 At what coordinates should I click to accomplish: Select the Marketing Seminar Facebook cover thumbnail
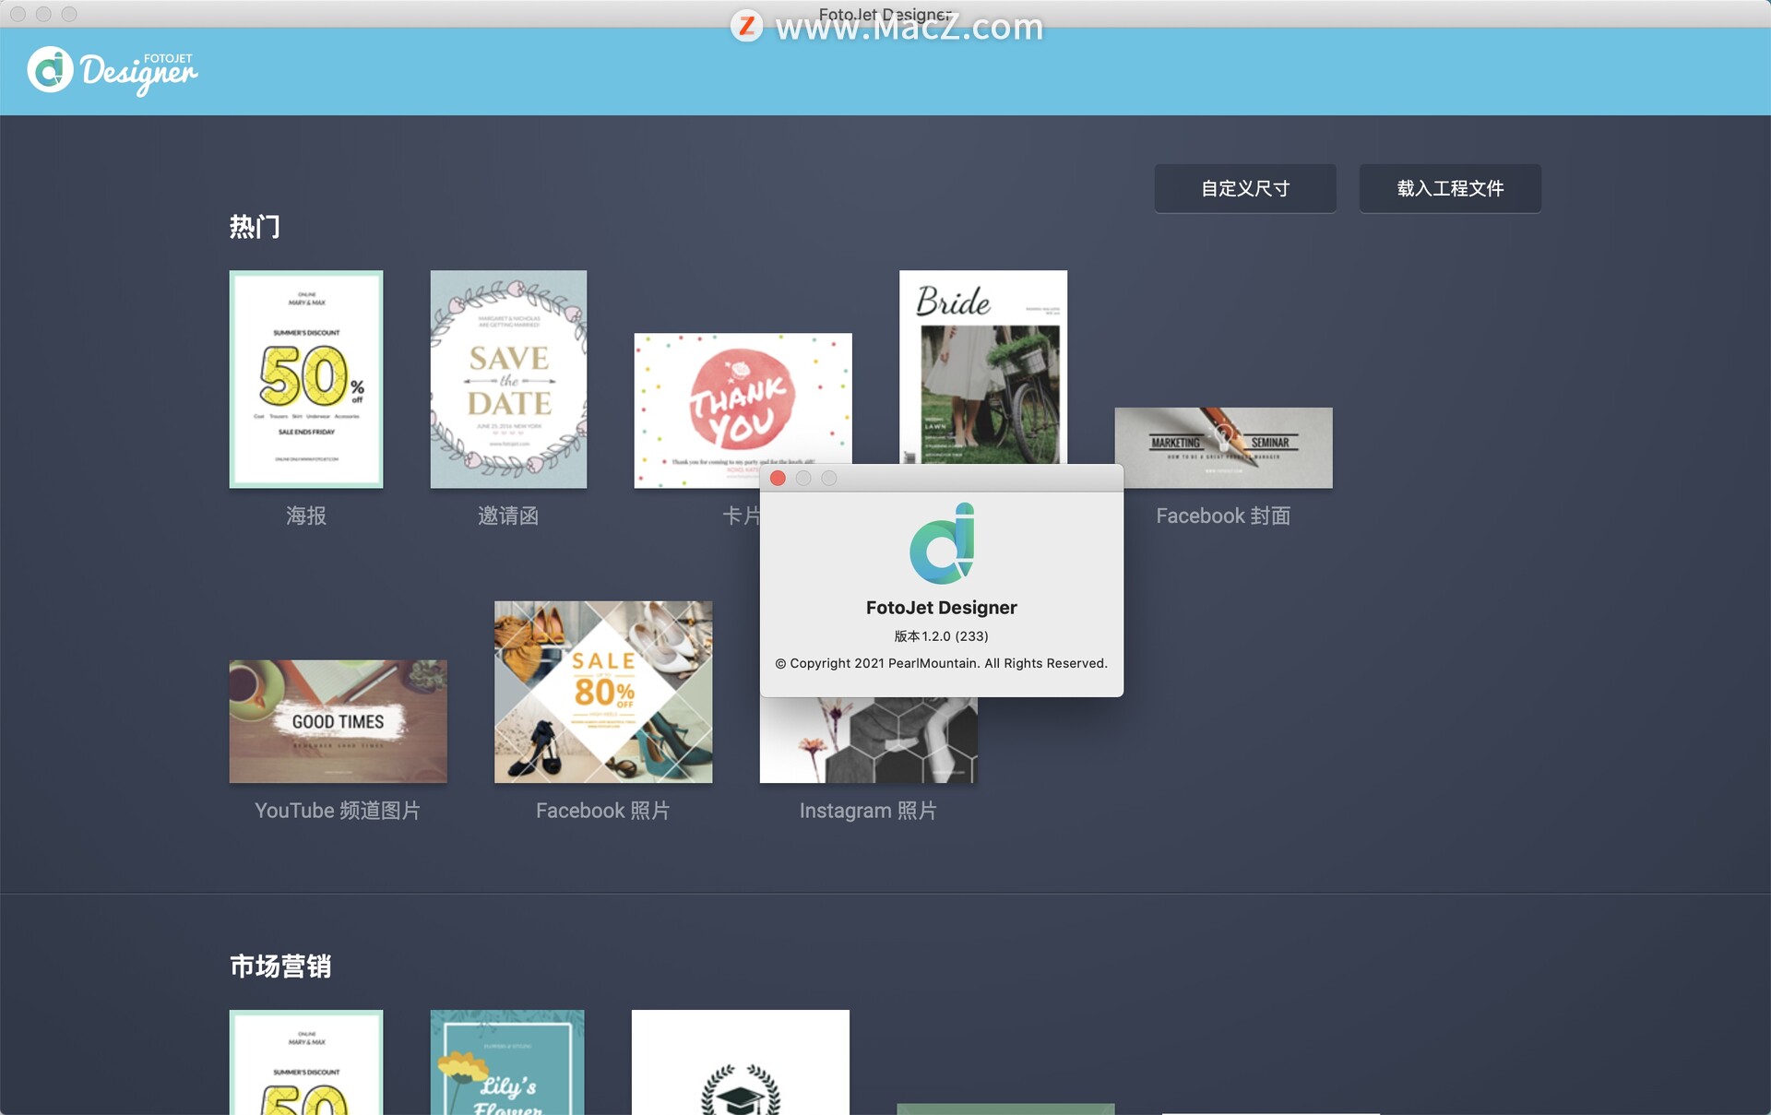tap(1223, 447)
